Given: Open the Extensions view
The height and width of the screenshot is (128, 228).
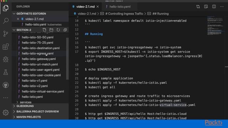Looking at the screenshot, I should (x=6, y=47).
